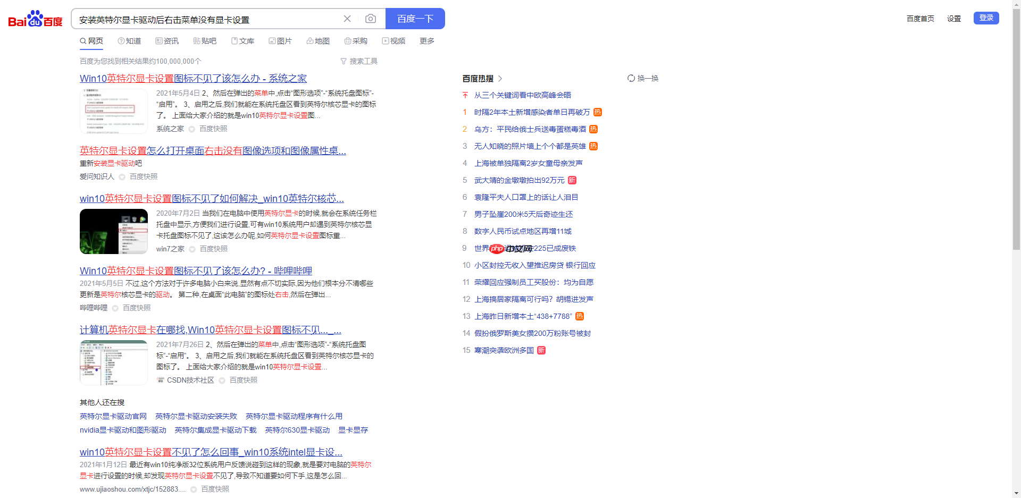Click the Baidu logo

point(34,18)
